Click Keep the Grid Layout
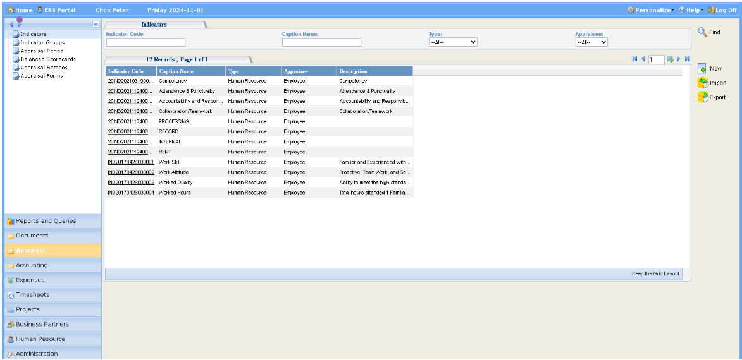Viewport: 742px width, 360px height. [655, 273]
